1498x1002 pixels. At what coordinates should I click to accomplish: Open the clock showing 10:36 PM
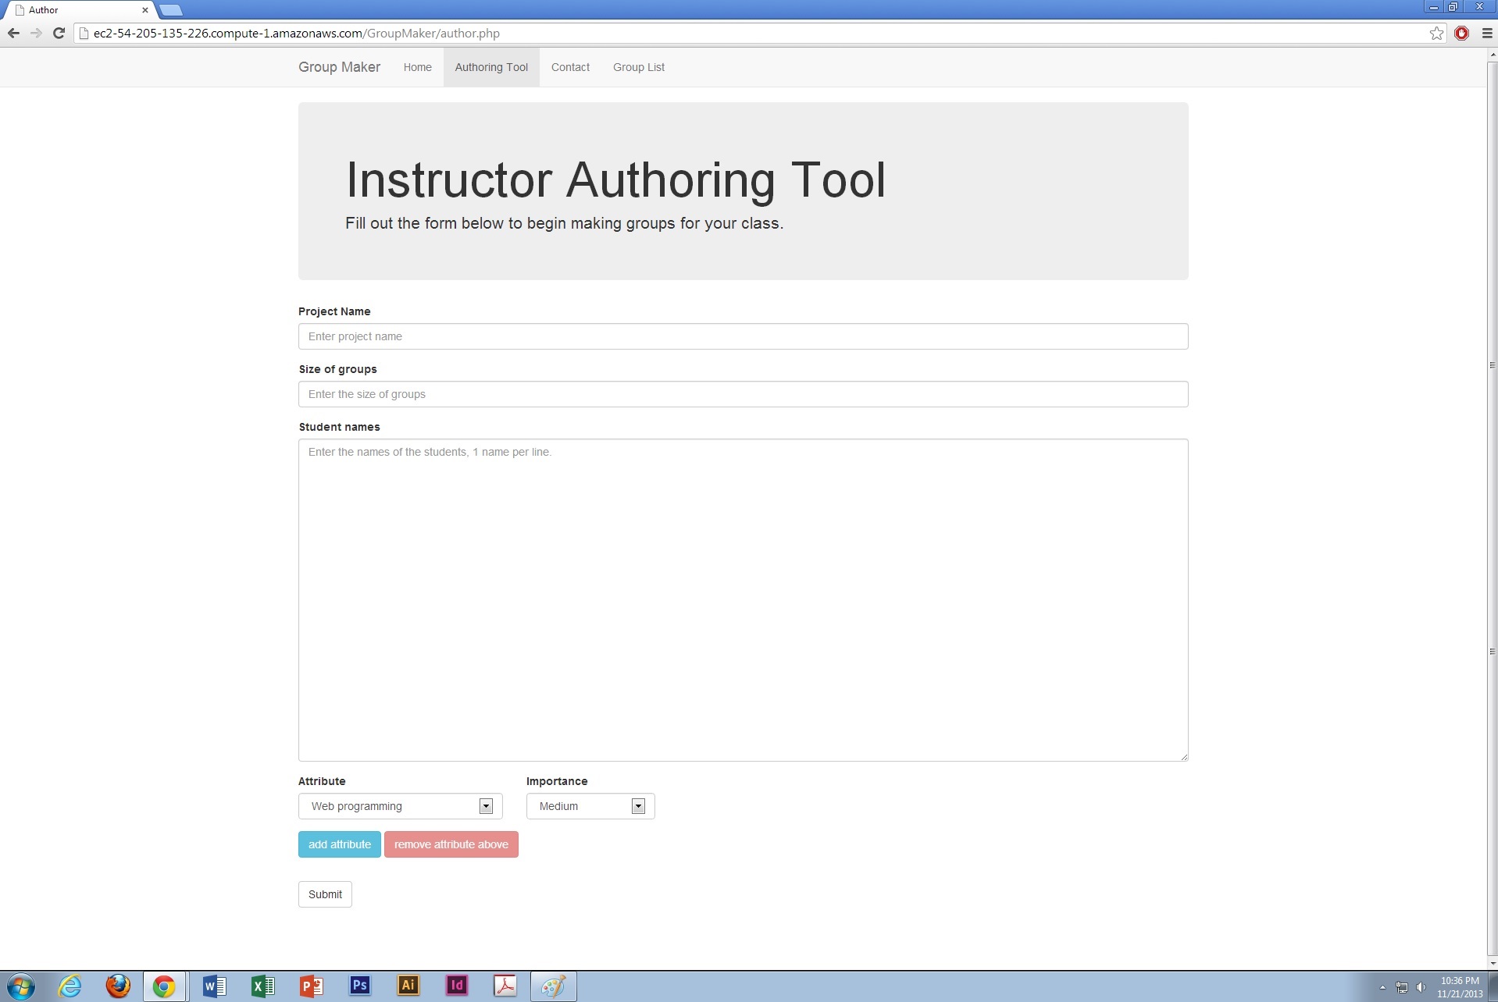coord(1460,987)
